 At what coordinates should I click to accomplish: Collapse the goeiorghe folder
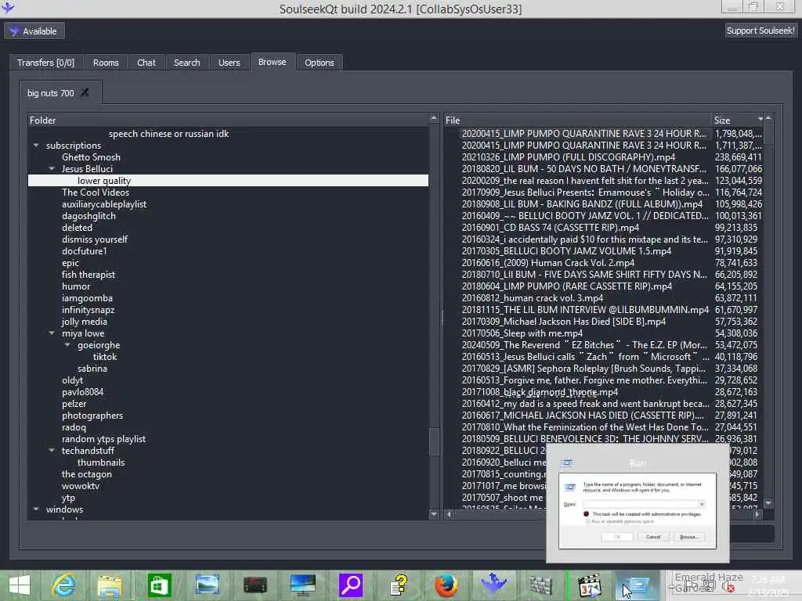pos(67,344)
